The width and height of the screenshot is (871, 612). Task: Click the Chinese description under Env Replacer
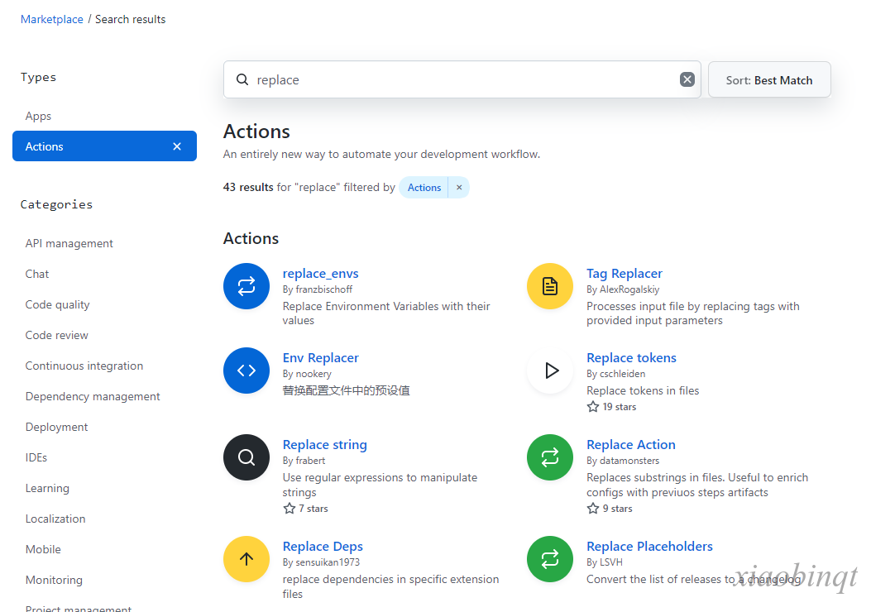pos(346,390)
